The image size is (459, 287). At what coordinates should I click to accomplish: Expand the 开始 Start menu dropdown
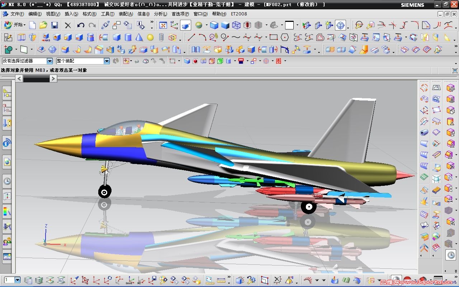coord(24,25)
